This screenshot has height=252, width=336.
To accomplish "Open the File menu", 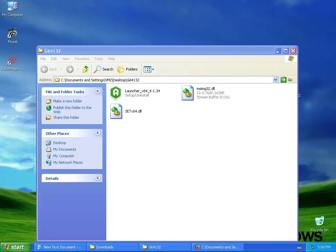I will click(43, 59).
